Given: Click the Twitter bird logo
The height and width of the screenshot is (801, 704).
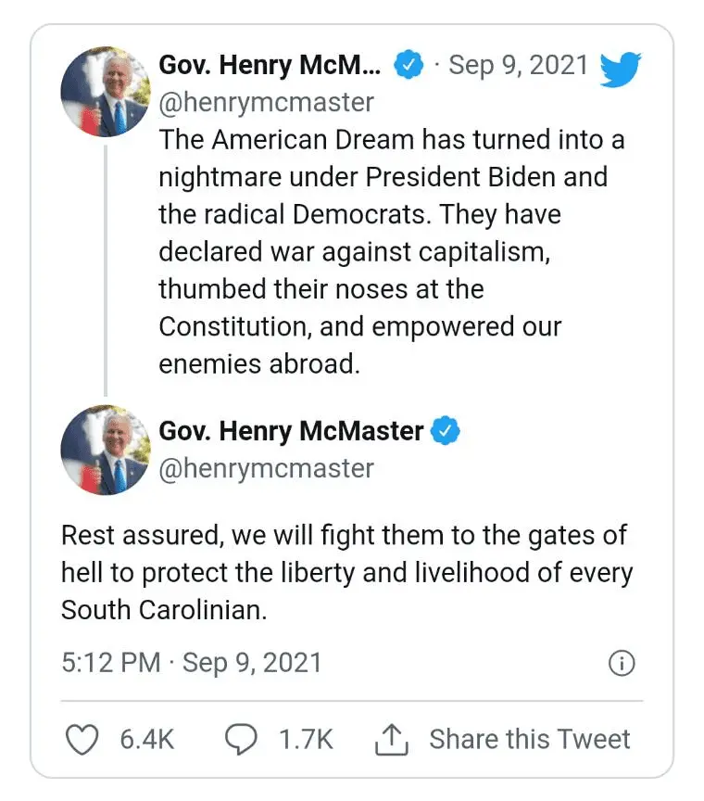Looking at the screenshot, I should click(x=620, y=70).
